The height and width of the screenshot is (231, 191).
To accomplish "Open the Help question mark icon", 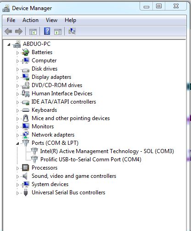I will point(47,31).
